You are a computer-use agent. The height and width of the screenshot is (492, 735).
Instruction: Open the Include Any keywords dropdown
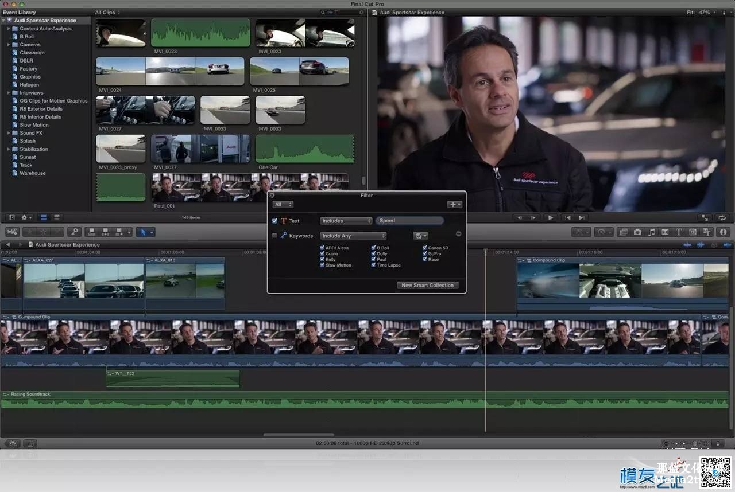tap(353, 236)
